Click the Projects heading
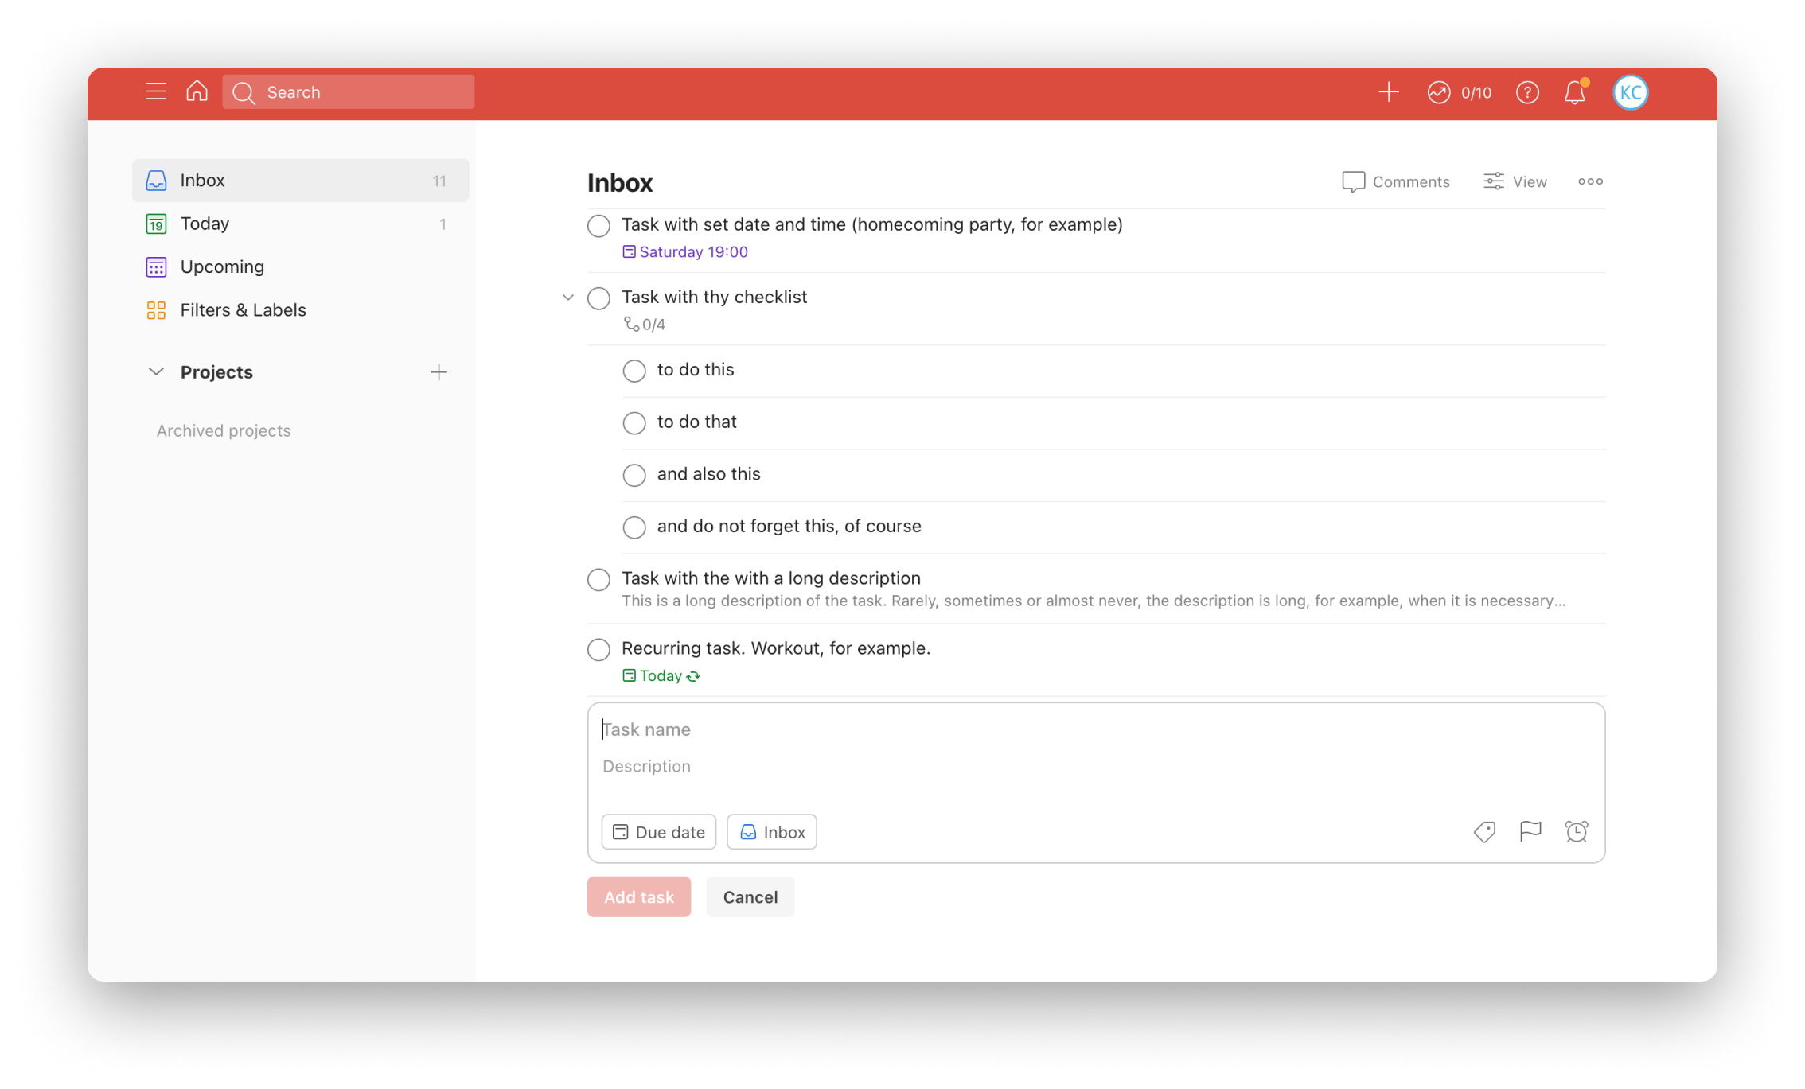This screenshot has width=1805, height=1089. (216, 372)
